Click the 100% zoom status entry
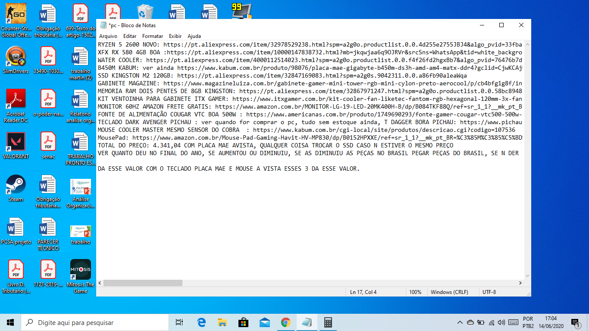 tap(415, 292)
